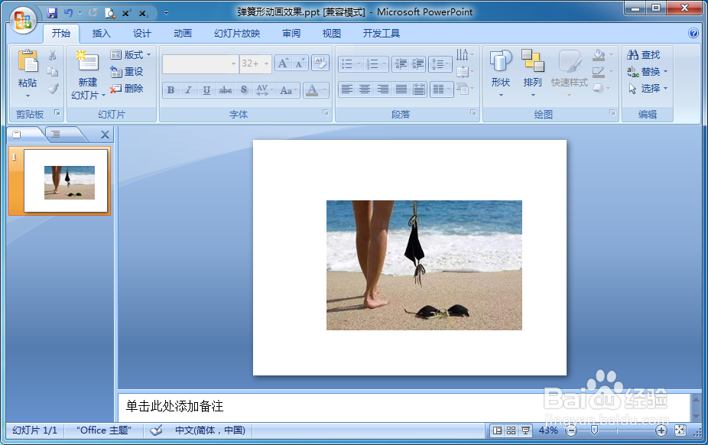Click the Paste clipboard icon
Image resolution: width=708 pixels, height=445 pixels.
pos(28,61)
